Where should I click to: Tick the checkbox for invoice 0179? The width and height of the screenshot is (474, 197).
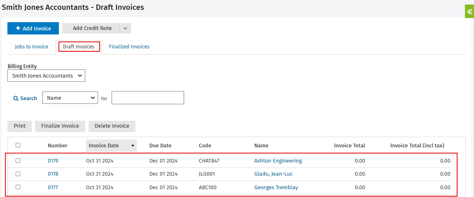point(18,161)
